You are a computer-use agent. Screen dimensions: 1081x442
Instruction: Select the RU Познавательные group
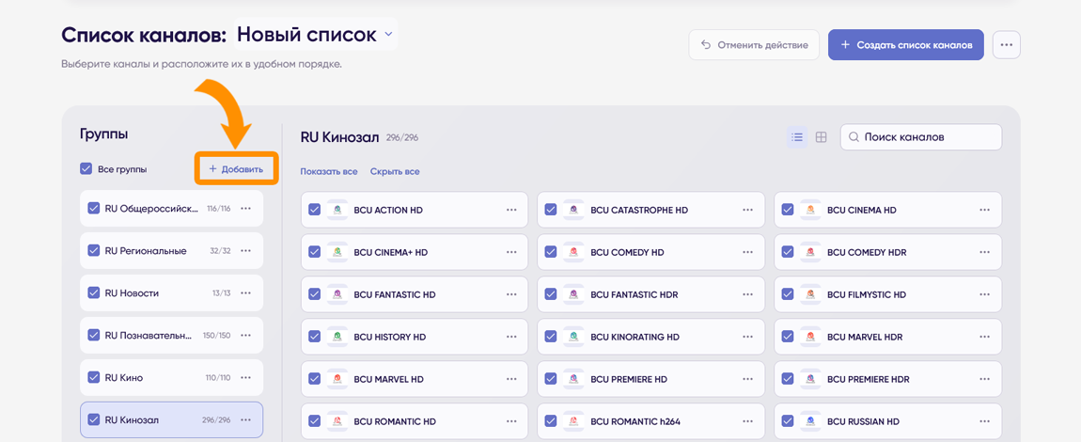172,335
